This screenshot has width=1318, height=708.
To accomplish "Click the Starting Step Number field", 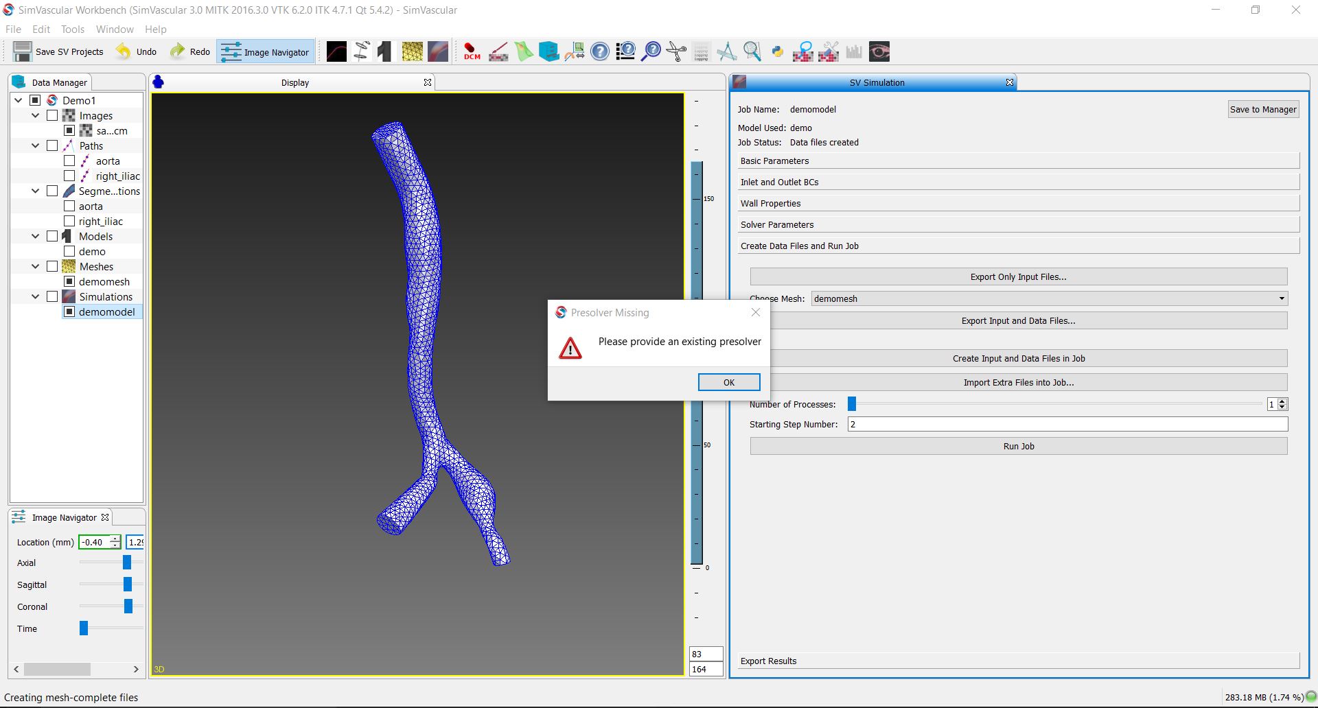I will 1067,424.
